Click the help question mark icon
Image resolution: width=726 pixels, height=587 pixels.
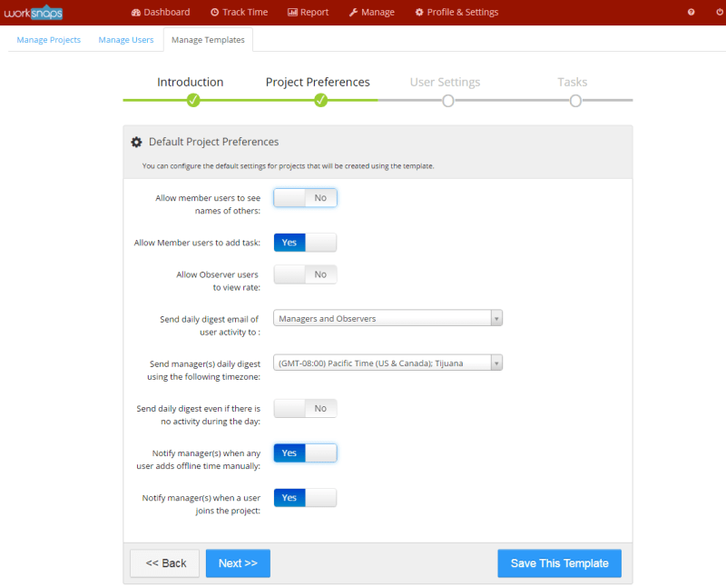(x=691, y=11)
